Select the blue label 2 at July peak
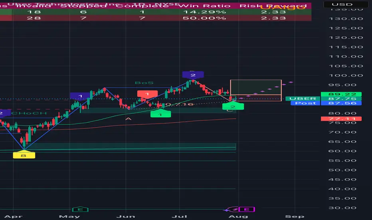Screen dimensions: 372x220 (x=193, y=75)
